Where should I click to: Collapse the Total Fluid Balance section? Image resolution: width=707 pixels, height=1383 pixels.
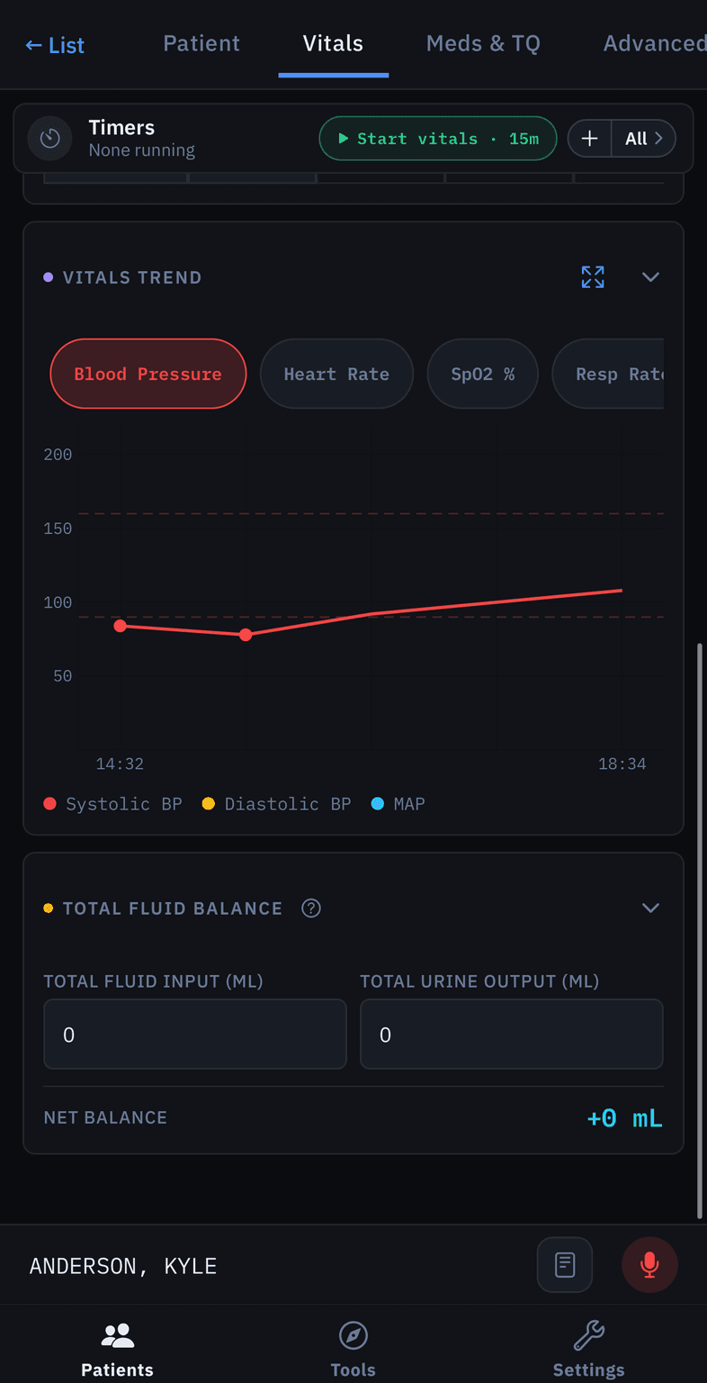point(650,908)
